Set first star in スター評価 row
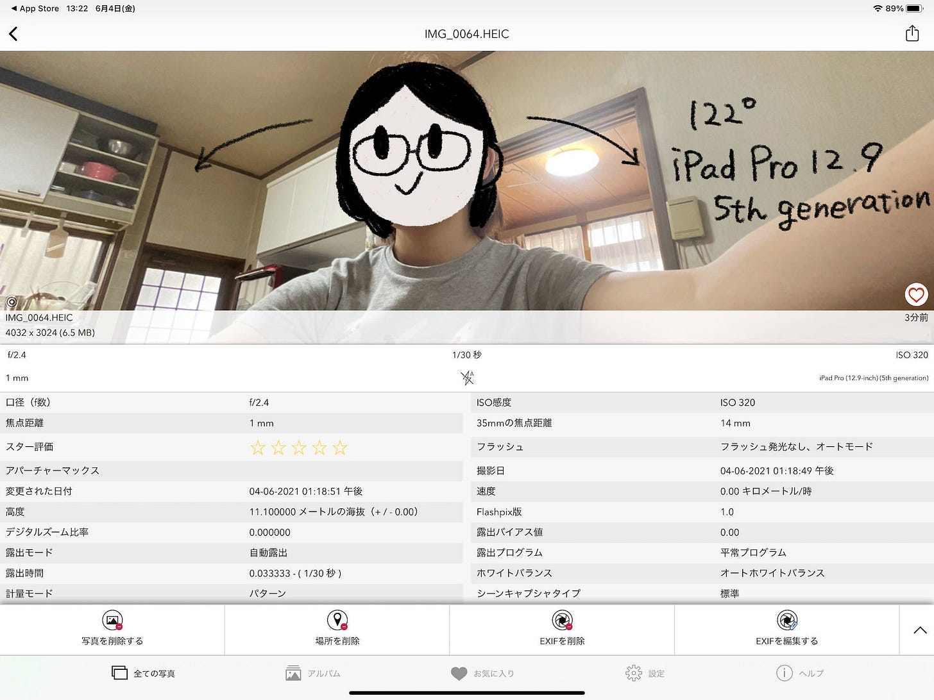 258,447
